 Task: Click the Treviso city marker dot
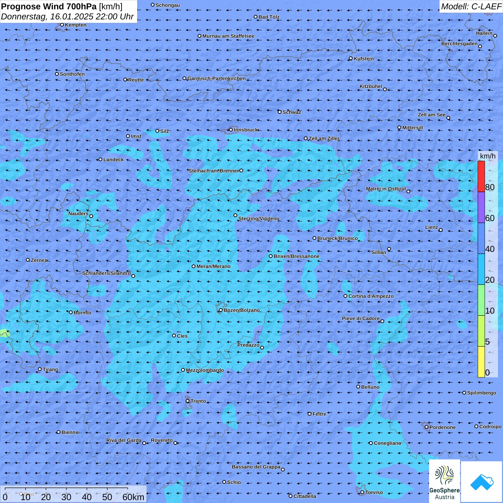[x=362, y=492]
